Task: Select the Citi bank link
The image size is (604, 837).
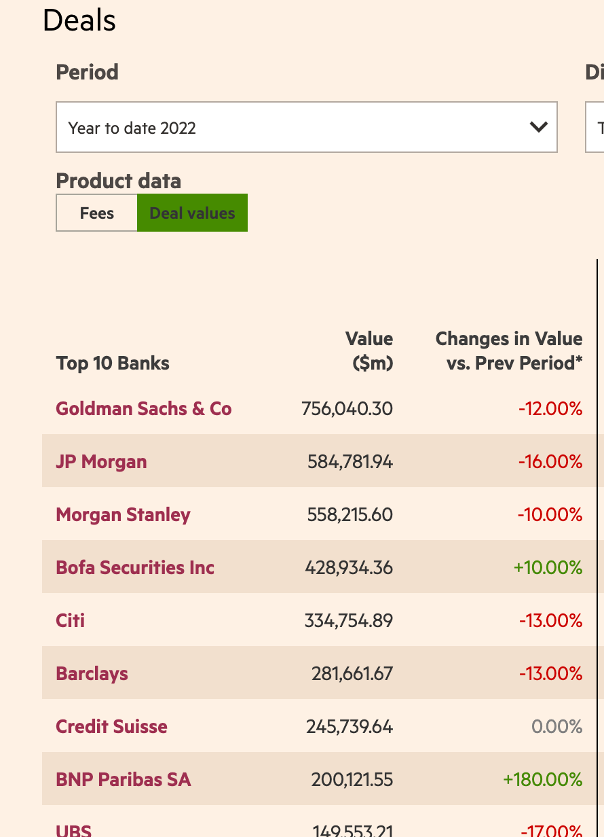Action: click(71, 621)
